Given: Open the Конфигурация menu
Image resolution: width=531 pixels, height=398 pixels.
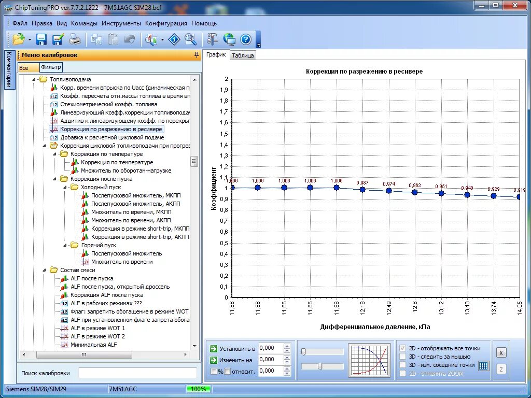Looking at the screenshot, I should pyautogui.click(x=166, y=23).
